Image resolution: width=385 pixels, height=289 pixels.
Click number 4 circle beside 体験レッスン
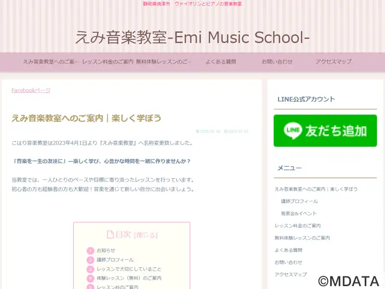(90, 278)
